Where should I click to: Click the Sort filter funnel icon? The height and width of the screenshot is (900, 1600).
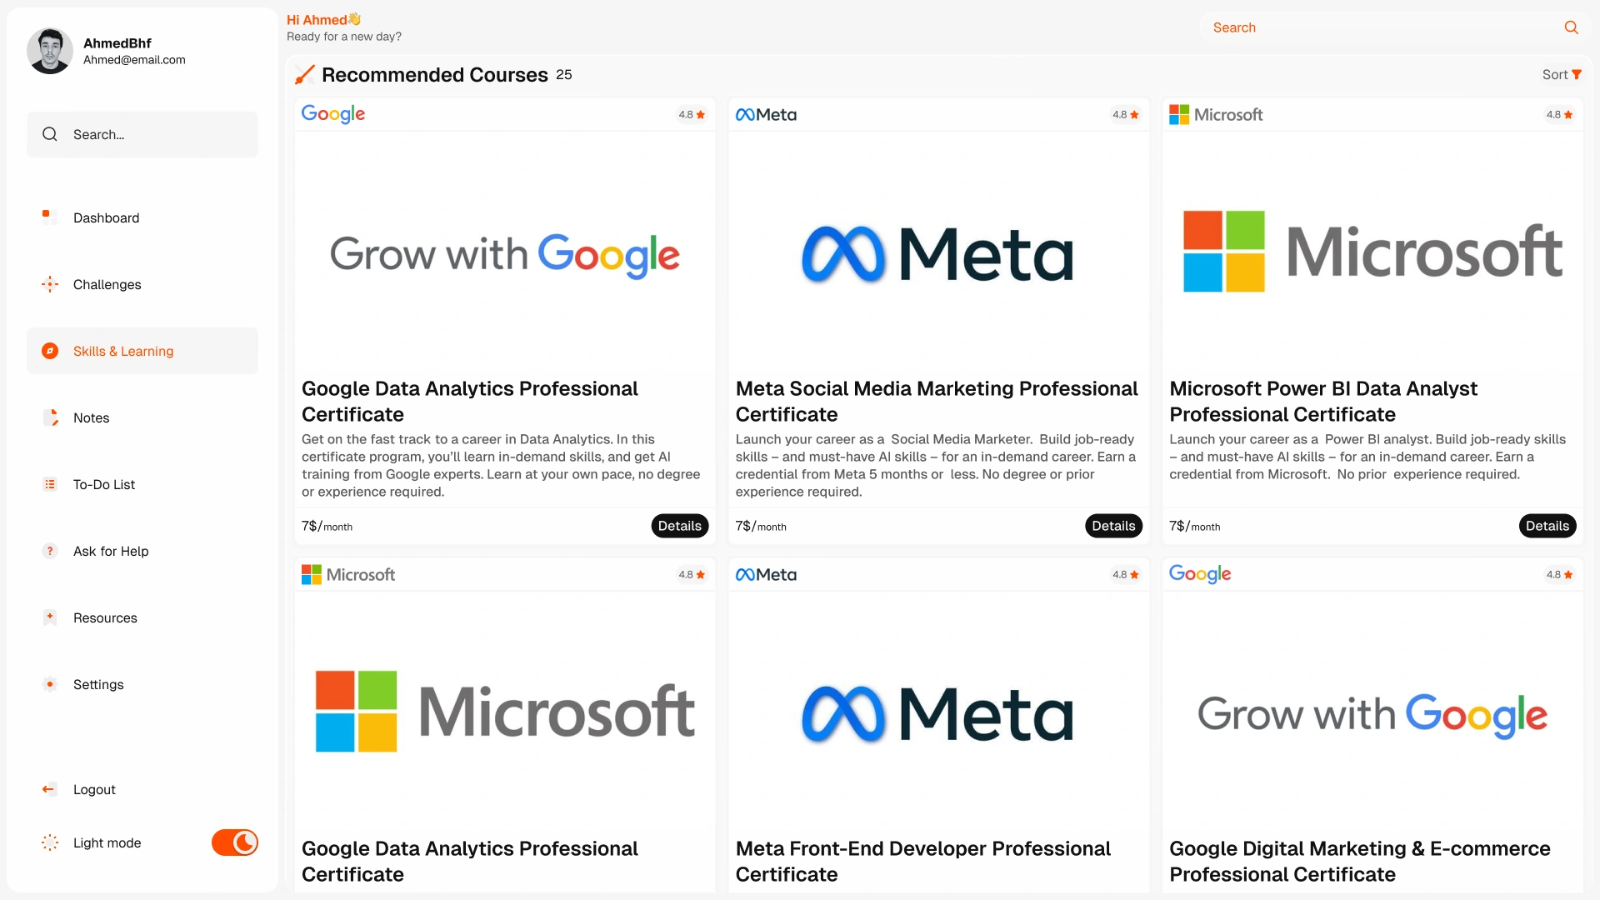(1577, 74)
